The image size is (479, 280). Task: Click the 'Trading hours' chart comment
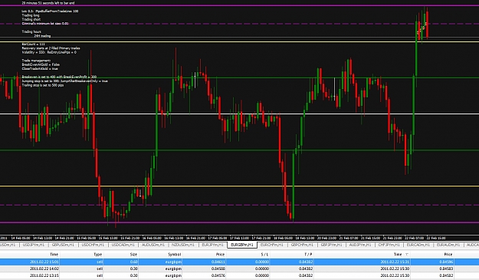pyautogui.click(x=31, y=31)
